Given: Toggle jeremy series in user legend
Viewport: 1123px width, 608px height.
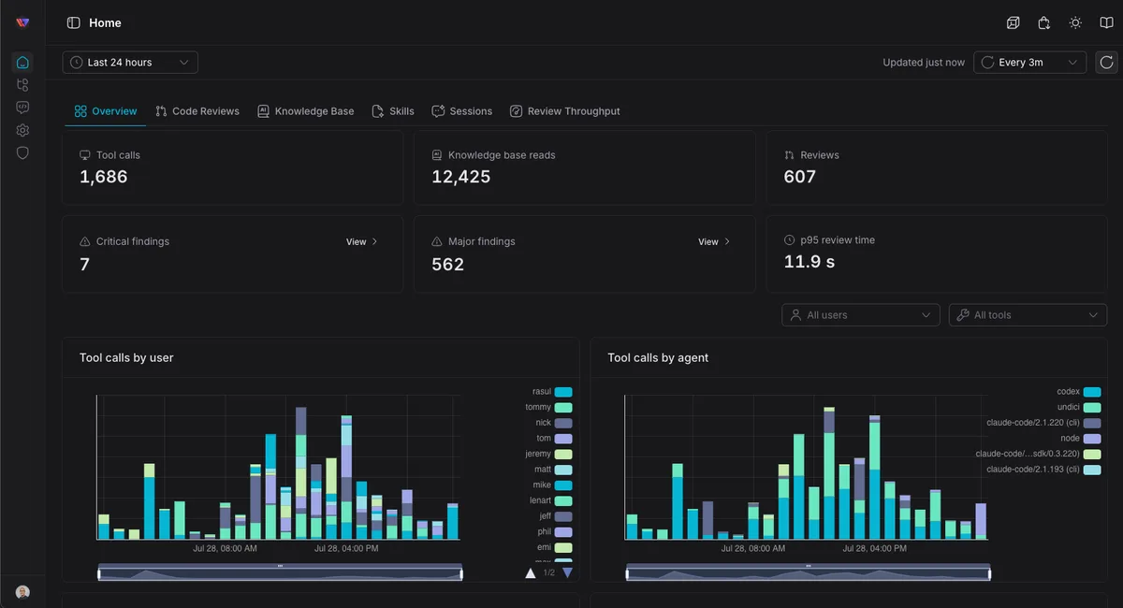Looking at the screenshot, I should [x=548, y=454].
